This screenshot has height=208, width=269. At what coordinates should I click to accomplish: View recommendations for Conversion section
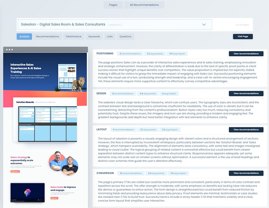point(246,173)
